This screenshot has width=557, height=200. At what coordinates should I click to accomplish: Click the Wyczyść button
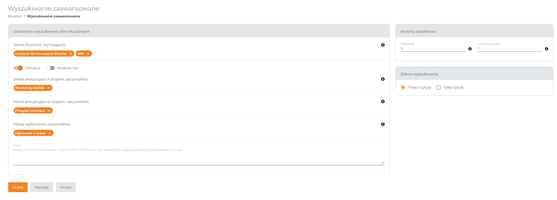coord(42,187)
